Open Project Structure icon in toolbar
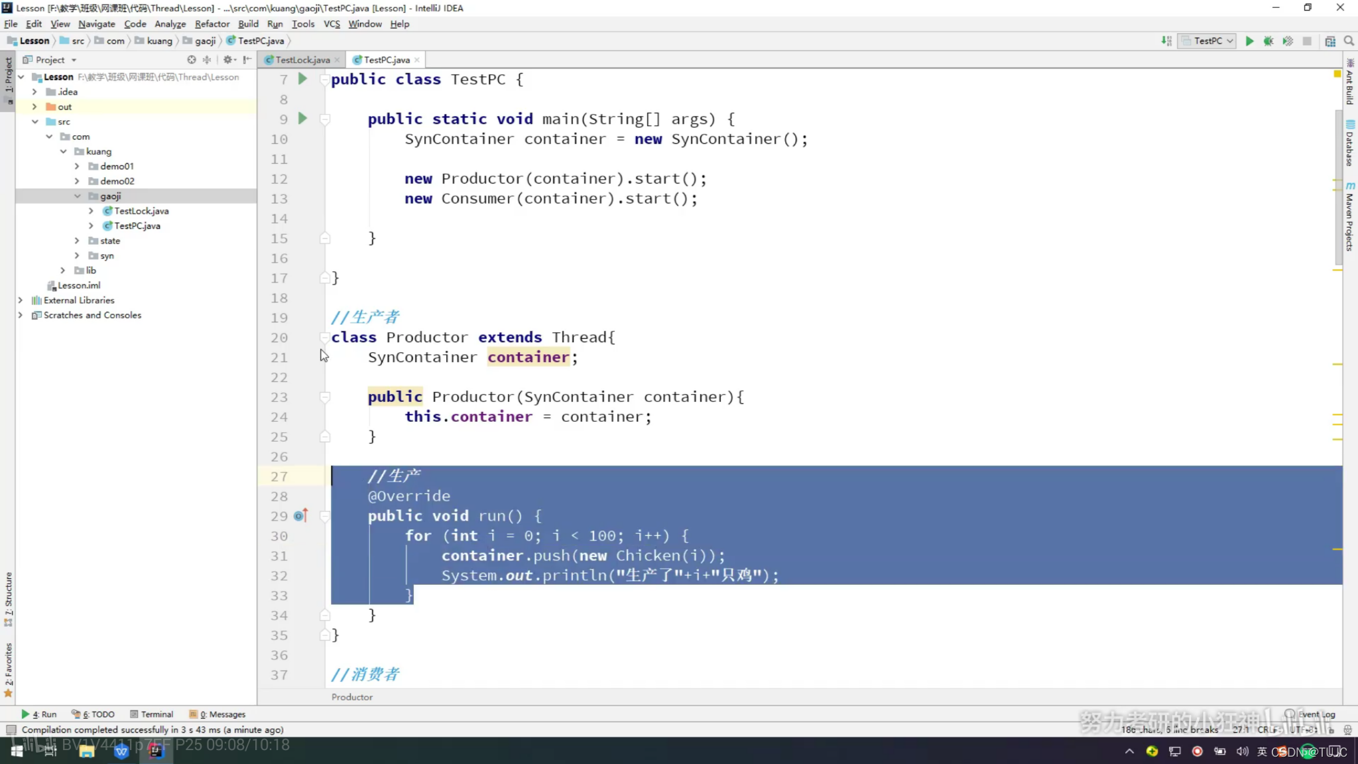 click(1330, 41)
